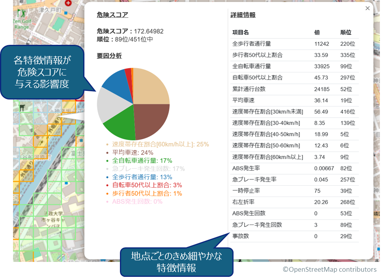
Task: Click the rank 5位 cell
Action: tap(344, 134)
